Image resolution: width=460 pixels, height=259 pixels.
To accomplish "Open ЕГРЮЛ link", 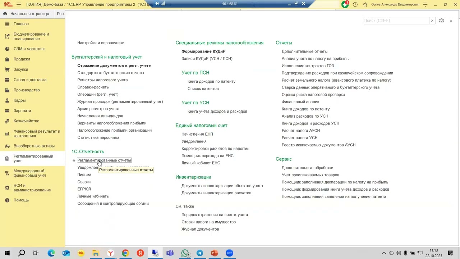I will coord(84,189).
